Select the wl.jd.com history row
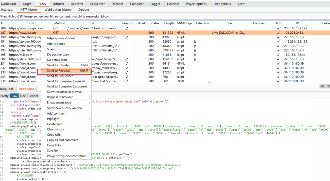The width and height of the screenshot is (330, 181). (21, 55)
